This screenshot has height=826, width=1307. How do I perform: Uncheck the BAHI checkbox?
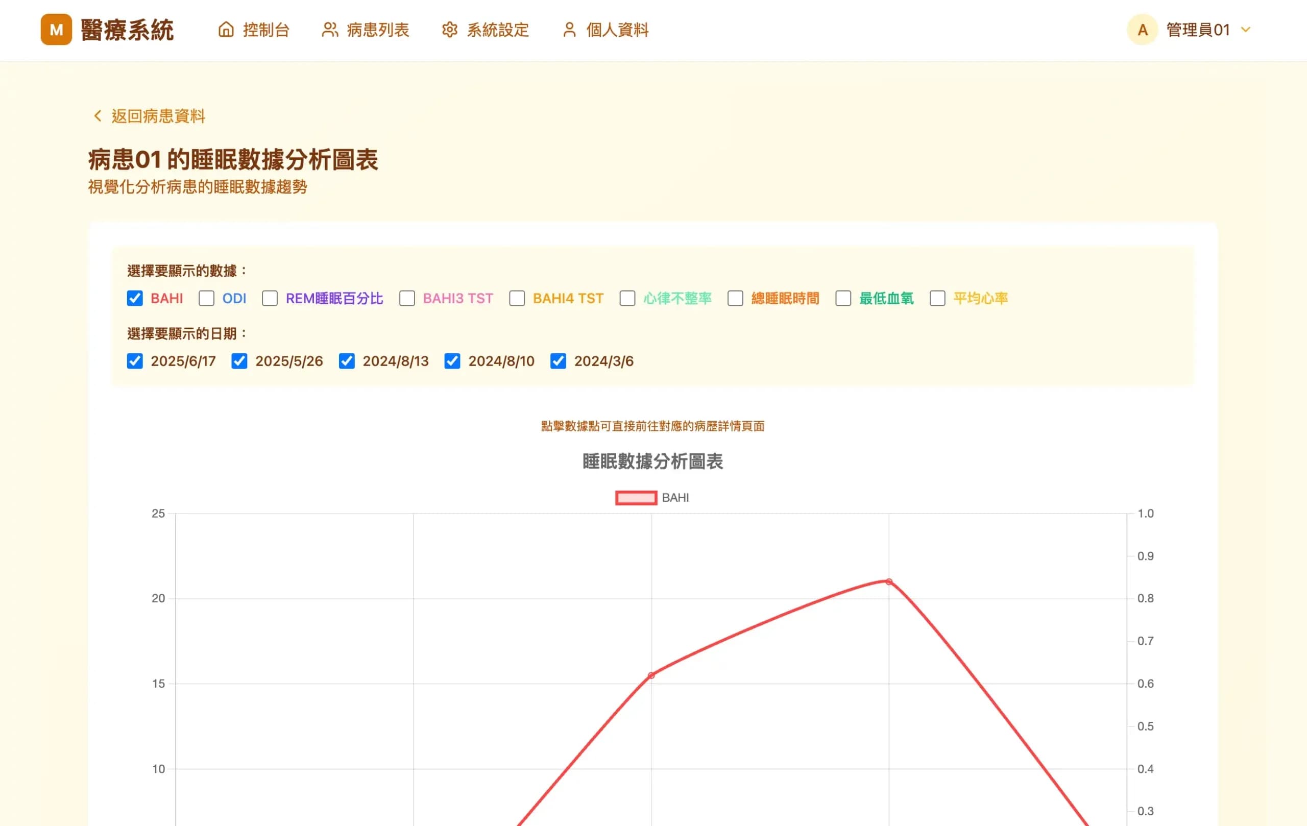pyautogui.click(x=134, y=298)
